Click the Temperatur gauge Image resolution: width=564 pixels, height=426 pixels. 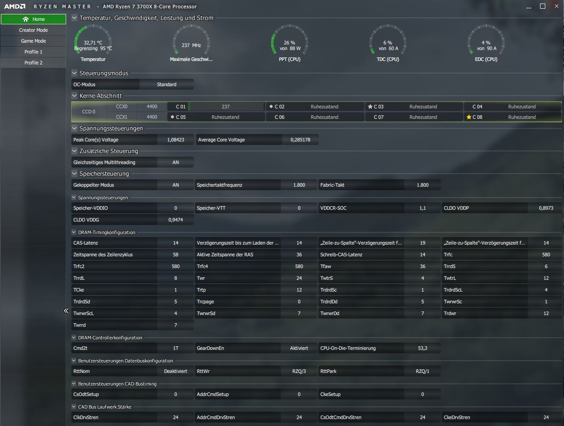pyautogui.click(x=93, y=44)
